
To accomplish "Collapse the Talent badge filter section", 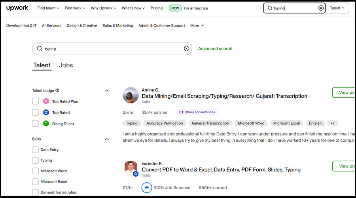I will tap(106, 91).
